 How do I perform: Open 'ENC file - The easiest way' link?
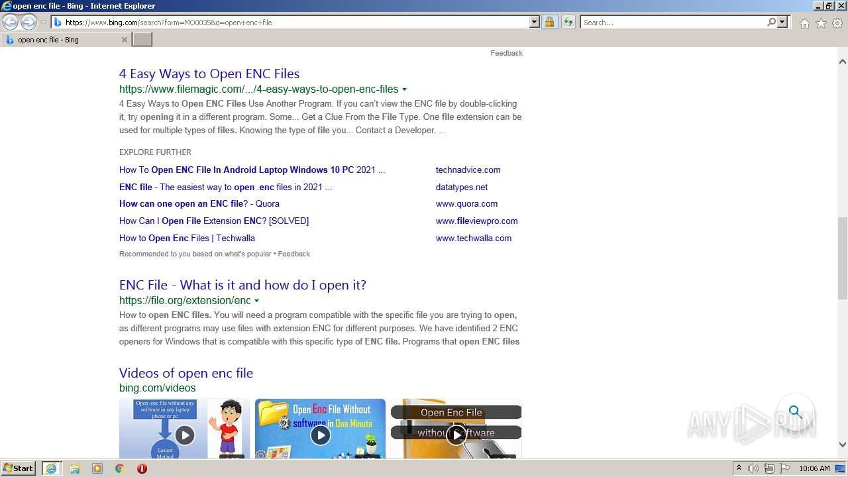click(225, 187)
